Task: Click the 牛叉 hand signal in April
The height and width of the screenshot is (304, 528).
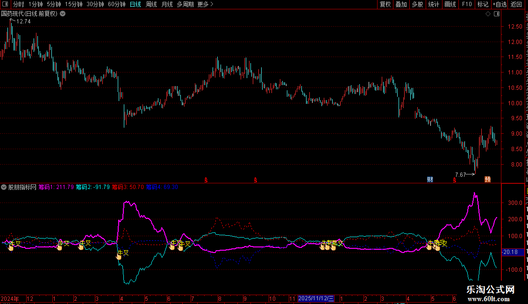Action: [119, 256]
